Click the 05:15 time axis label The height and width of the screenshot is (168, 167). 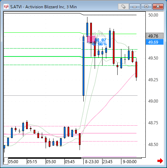pyautogui.click(x=32, y=162)
